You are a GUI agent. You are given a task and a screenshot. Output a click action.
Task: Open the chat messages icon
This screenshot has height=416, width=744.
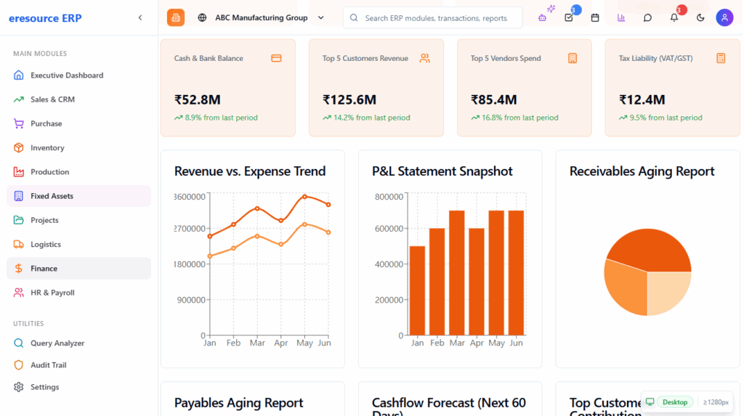coord(647,17)
